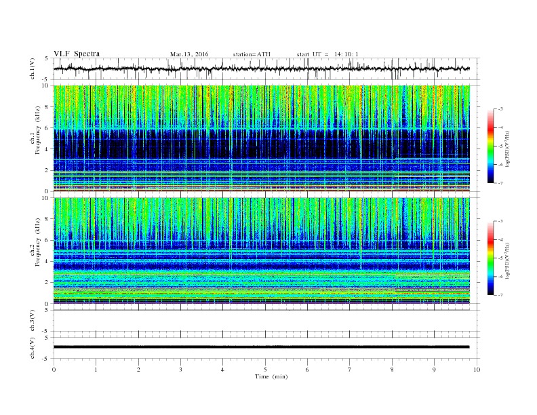Click the ch.4 thick black voltage trace
The width and height of the screenshot is (537, 415).
261,347
